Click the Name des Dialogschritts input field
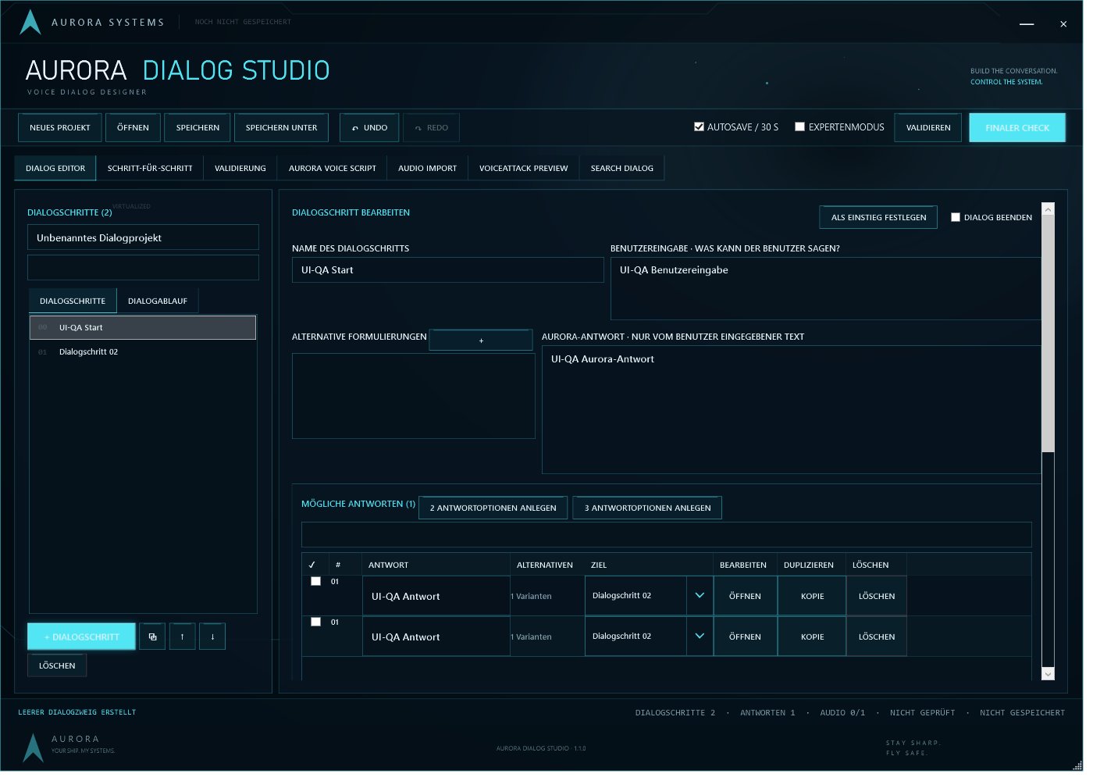1093x781 pixels. (447, 269)
